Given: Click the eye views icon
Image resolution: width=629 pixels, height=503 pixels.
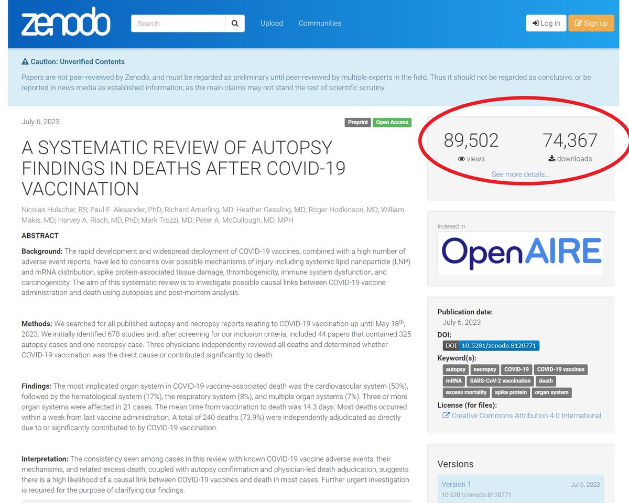Looking at the screenshot, I should [x=461, y=159].
